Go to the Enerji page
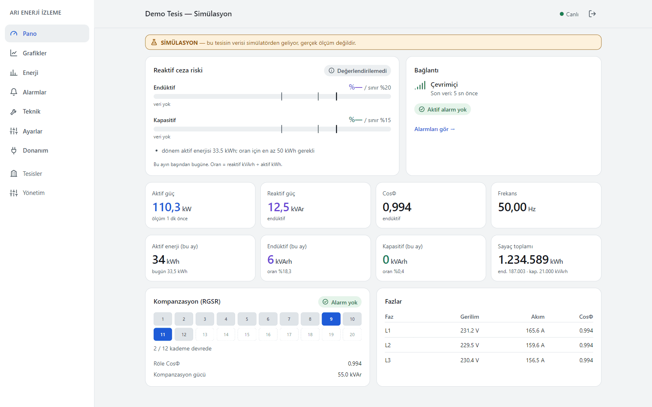The image size is (652, 407). click(47, 73)
